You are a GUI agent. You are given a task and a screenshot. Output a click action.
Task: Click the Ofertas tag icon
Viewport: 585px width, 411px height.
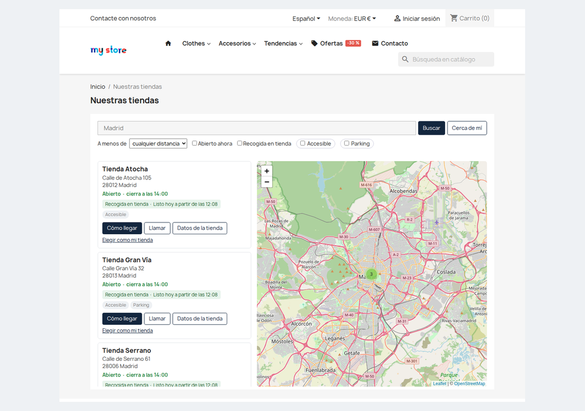click(x=314, y=43)
